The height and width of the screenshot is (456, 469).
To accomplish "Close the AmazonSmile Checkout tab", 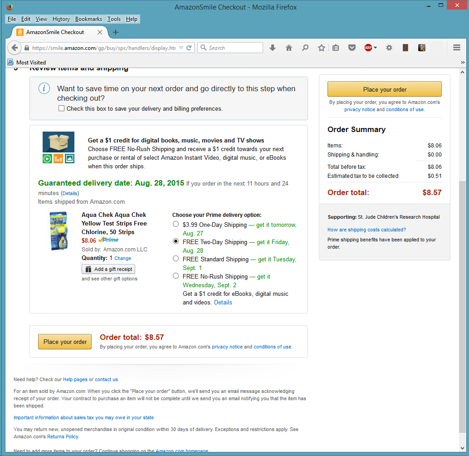I will (x=100, y=32).
